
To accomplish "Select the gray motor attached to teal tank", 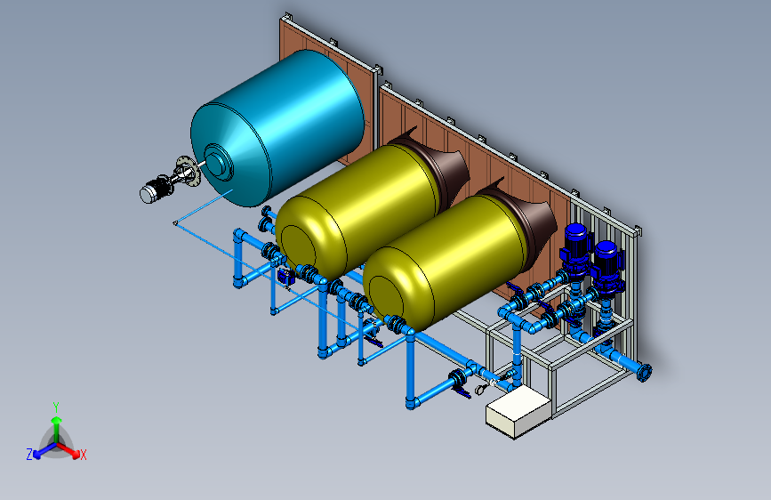I will click(155, 189).
